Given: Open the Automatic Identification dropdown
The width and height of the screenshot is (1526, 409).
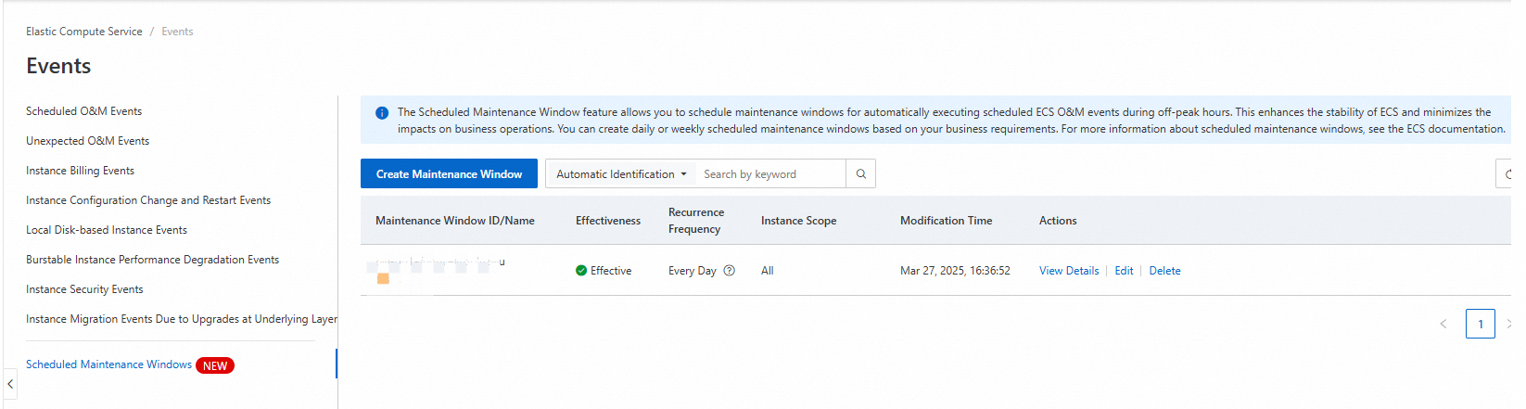Looking at the screenshot, I should (621, 174).
